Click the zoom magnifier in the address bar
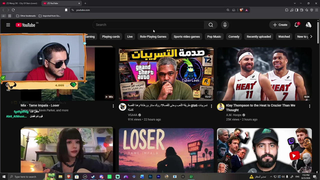This screenshot has height=180, width=320. (x=228, y=10)
